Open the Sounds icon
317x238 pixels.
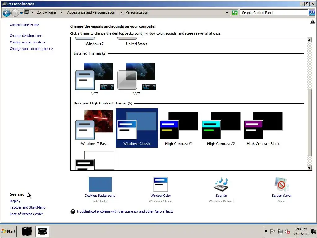pos(221,184)
